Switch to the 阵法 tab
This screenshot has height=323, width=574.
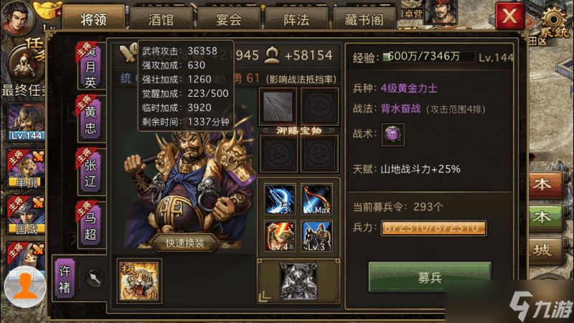point(296,19)
